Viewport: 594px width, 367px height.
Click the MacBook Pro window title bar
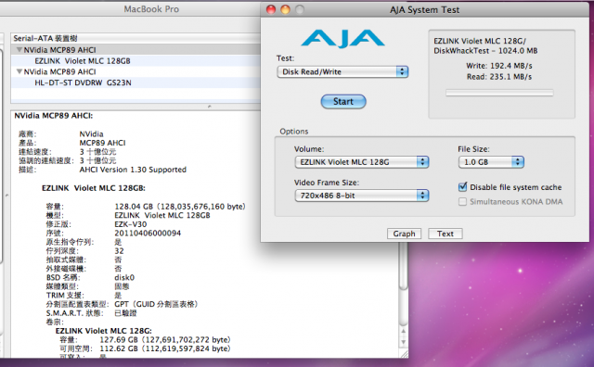130,9
